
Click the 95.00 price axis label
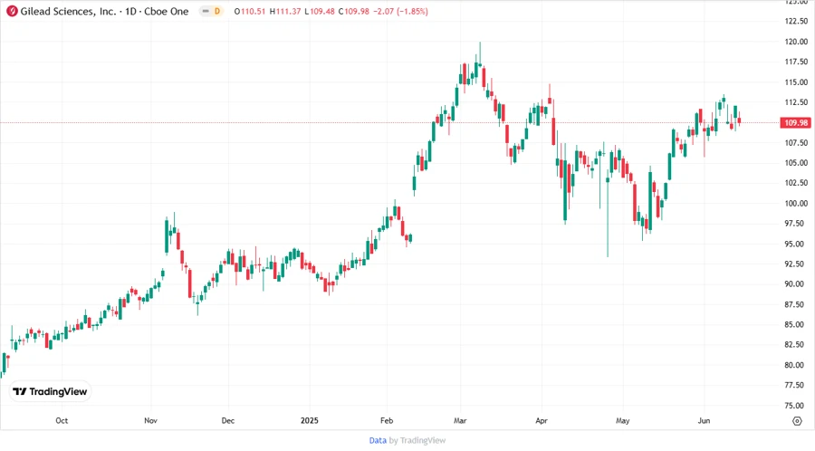click(x=796, y=244)
